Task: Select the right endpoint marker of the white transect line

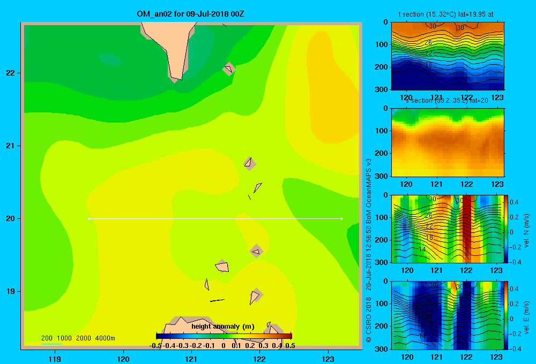Action: [342, 218]
